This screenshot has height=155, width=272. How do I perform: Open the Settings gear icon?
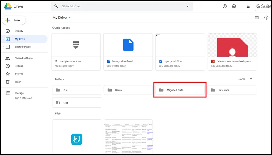tap(234, 6)
